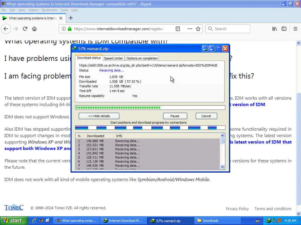Select connection row 1 with 146.888 MB
The image size is (301, 225).
[x=148, y=141]
